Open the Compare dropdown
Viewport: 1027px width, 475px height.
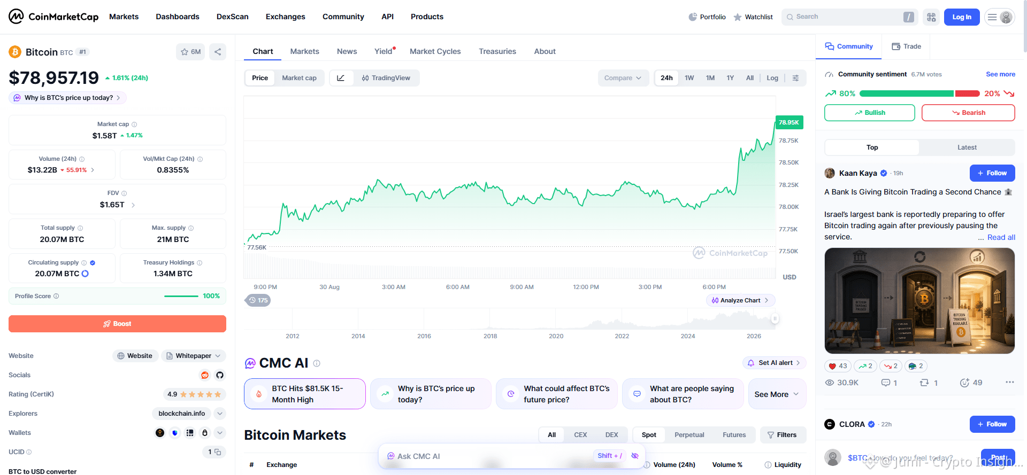[623, 78]
